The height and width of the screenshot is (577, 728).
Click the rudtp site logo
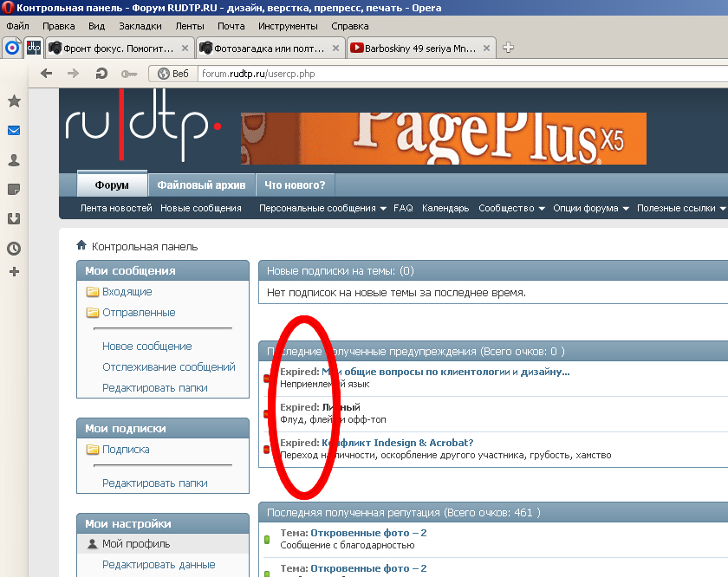144,126
